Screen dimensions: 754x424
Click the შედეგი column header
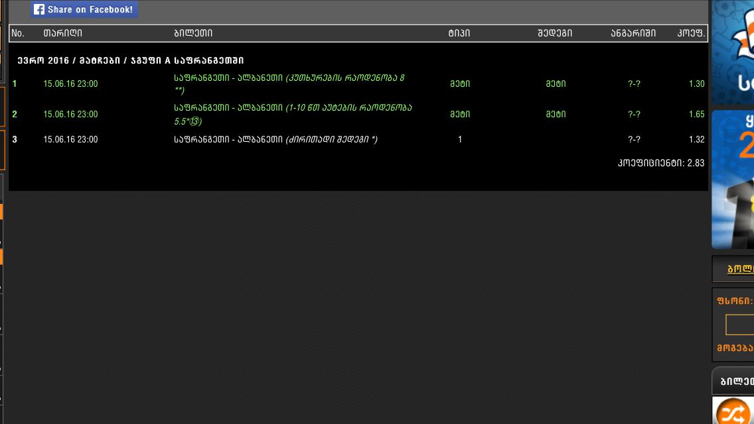point(554,33)
